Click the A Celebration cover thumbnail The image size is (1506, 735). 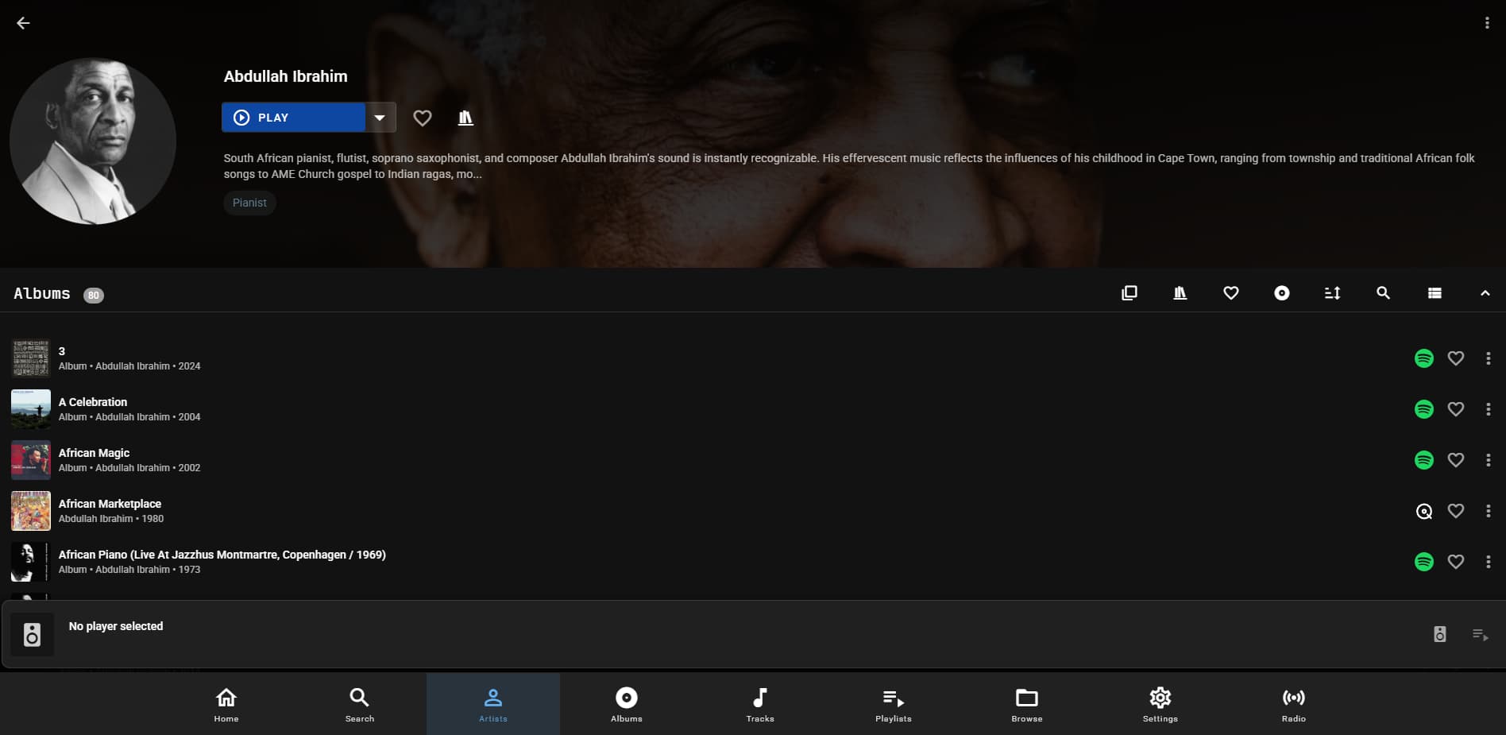pos(31,409)
